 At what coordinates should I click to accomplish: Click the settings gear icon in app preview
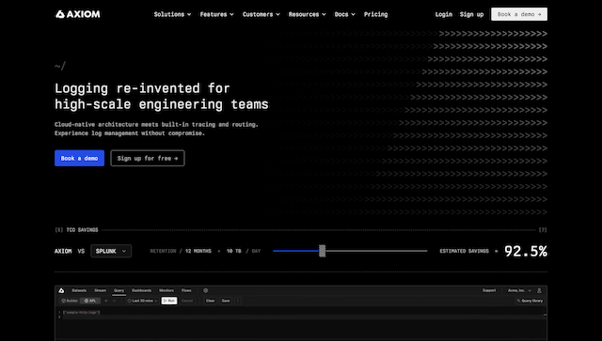(x=206, y=290)
